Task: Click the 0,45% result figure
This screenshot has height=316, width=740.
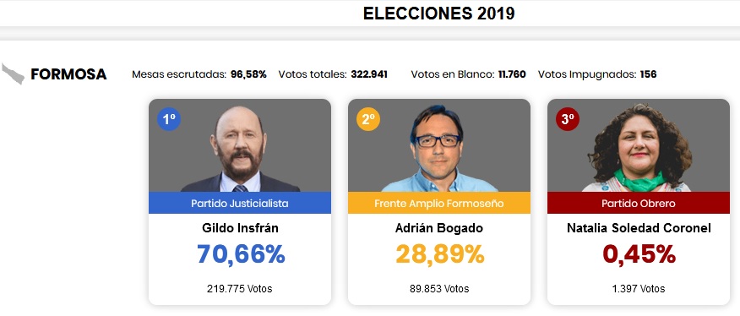Action: point(639,254)
